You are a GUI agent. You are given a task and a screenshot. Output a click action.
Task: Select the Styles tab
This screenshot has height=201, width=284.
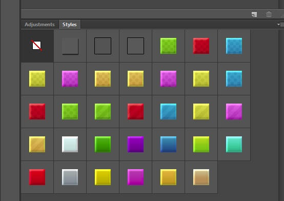click(70, 25)
